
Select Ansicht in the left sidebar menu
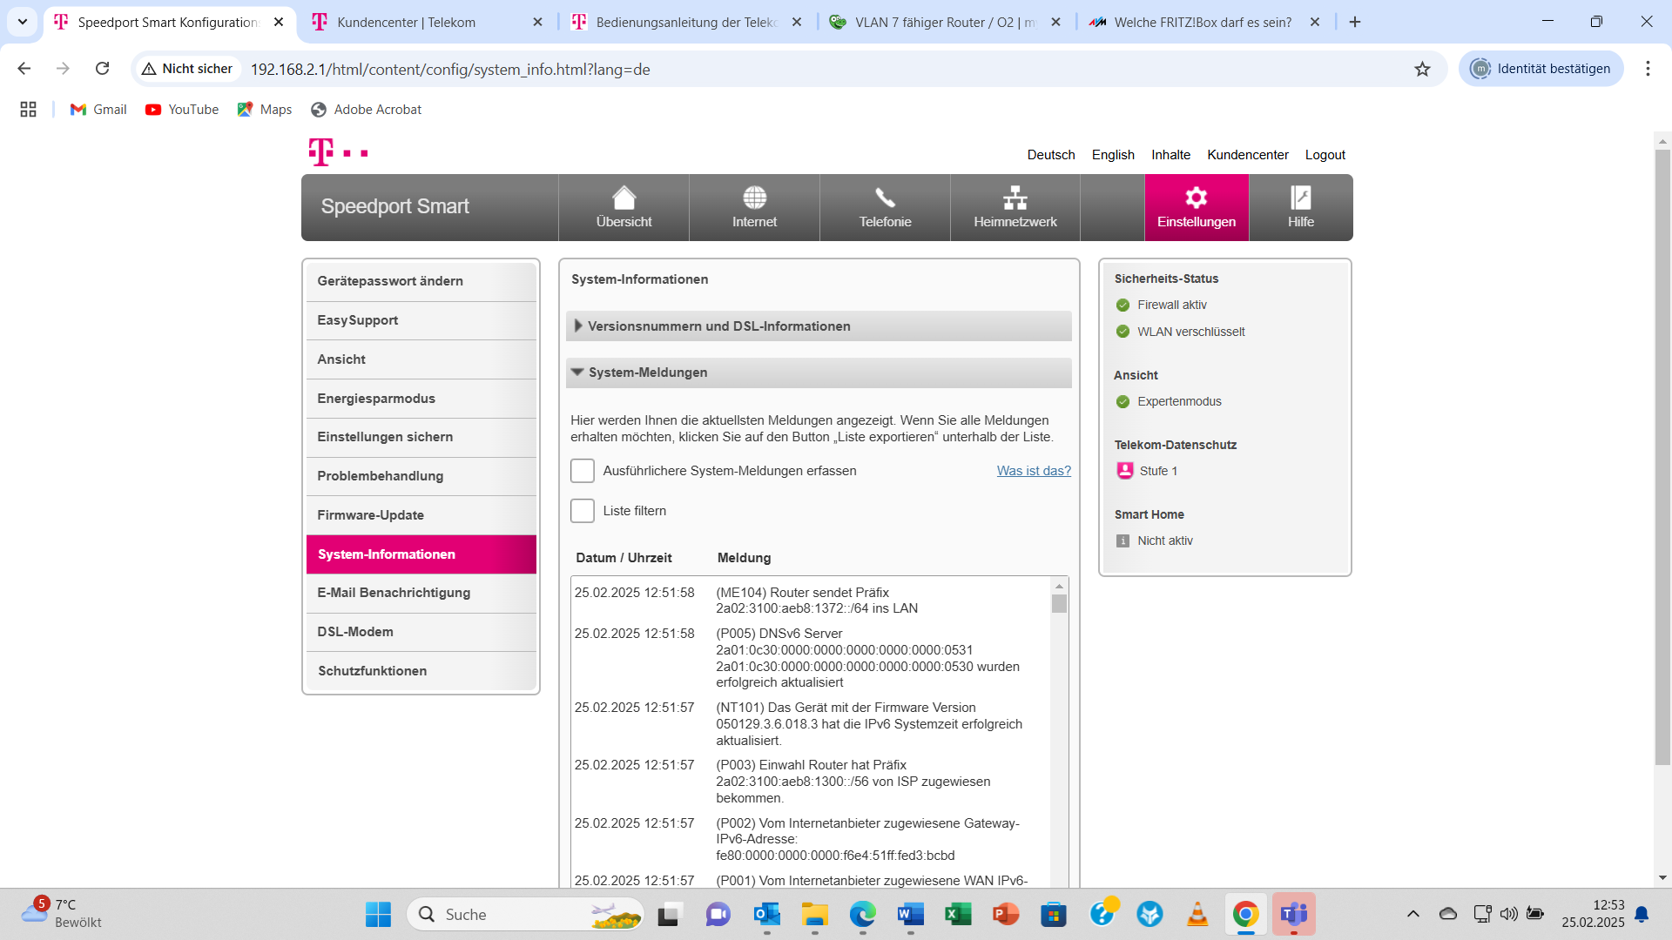click(421, 359)
